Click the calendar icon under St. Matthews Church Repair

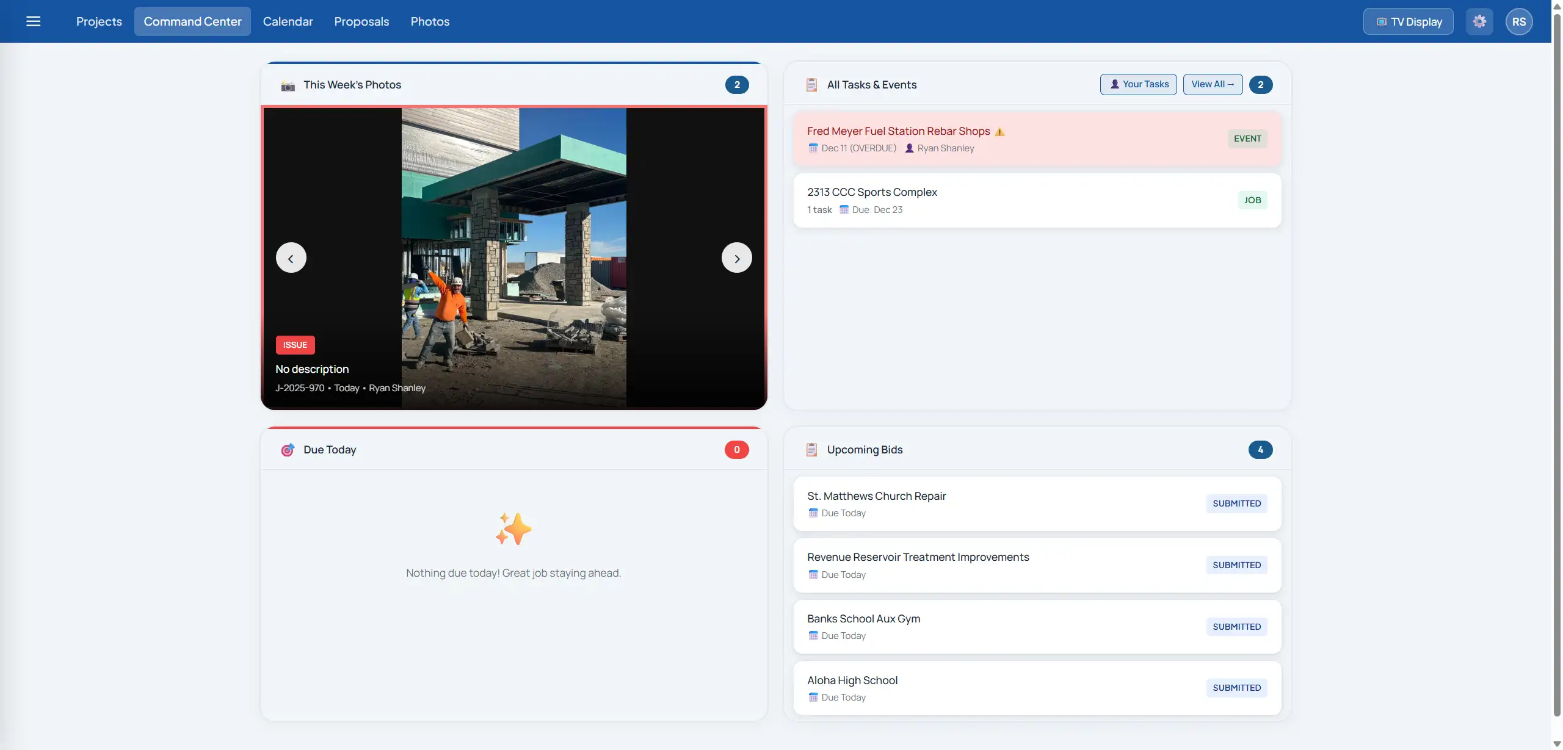813,513
